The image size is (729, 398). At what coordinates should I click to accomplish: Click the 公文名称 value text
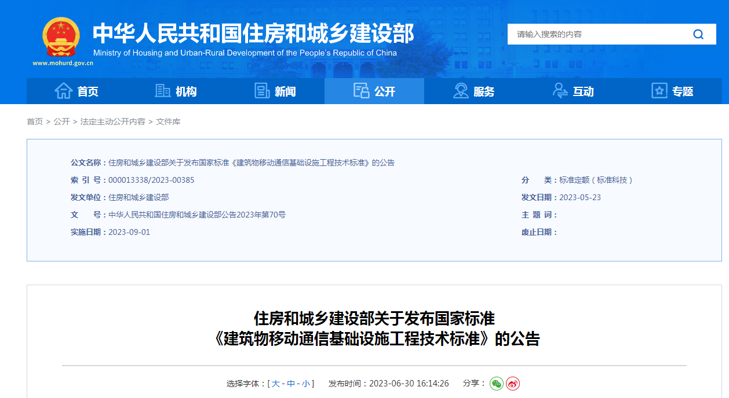pyautogui.click(x=251, y=163)
